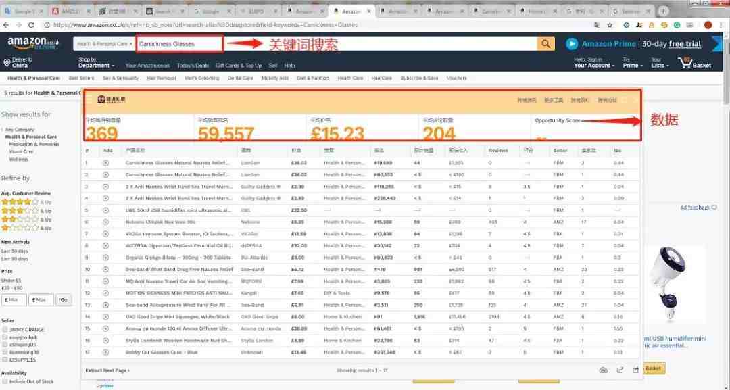Click the Amazon Prime play icon banner
Viewport: 730px width, 390px height.
572,44
